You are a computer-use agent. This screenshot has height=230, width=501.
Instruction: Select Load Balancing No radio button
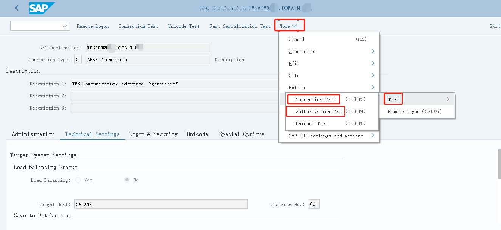[x=127, y=180]
